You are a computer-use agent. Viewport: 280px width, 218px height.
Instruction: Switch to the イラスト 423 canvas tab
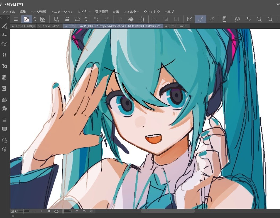(176, 26)
